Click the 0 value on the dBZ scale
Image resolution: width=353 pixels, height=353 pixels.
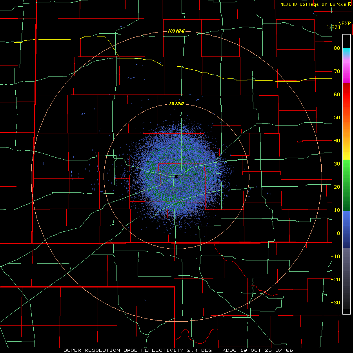[x=338, y=233]
